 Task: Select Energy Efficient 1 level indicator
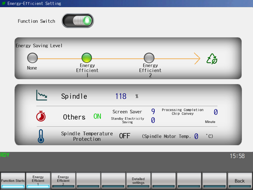coord(86,58)
